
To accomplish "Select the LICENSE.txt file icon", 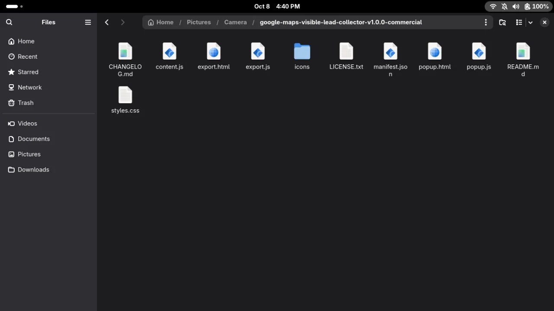I will (x=346, y=51).
